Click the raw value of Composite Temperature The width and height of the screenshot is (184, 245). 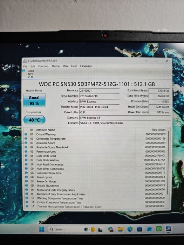[155, 139]
